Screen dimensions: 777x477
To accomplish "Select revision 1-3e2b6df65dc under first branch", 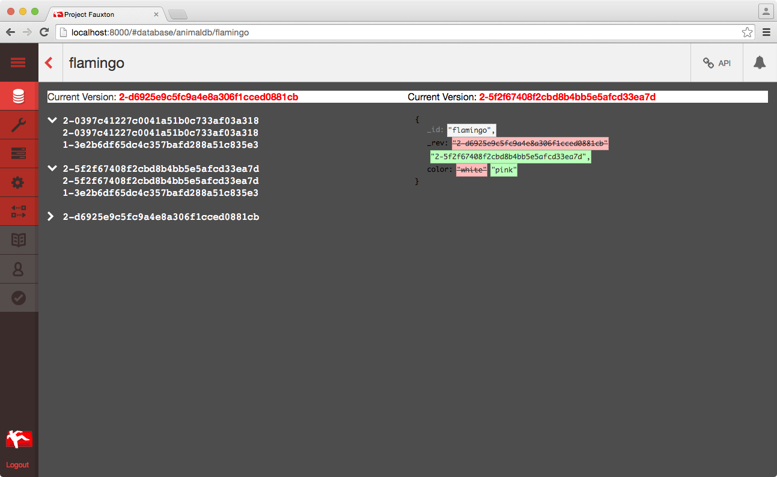I will pyautogui.click(x=160, y=145).
